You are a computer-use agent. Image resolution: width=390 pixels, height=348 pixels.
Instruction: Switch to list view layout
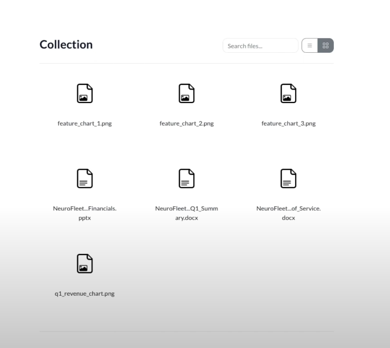coord(310,45)
